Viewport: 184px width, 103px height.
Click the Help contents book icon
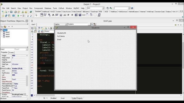coord(31,12)
